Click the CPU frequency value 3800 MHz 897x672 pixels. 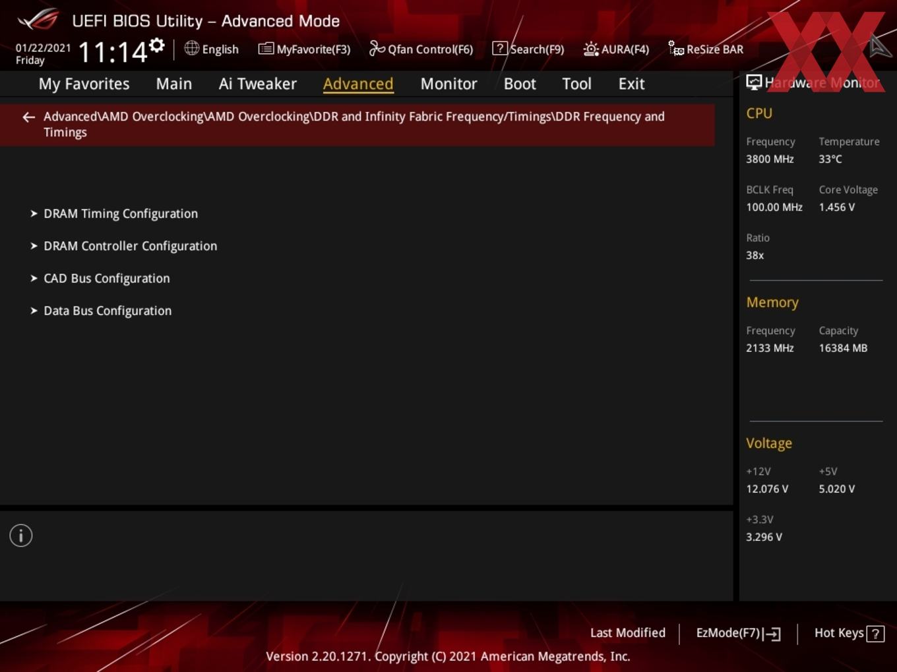(770, 159)
